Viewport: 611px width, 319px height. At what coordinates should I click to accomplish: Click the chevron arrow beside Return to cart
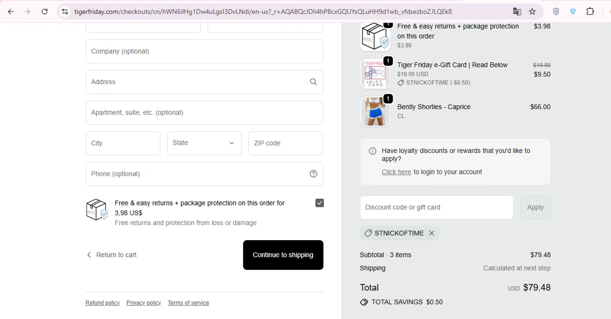(x=89, y=255)
